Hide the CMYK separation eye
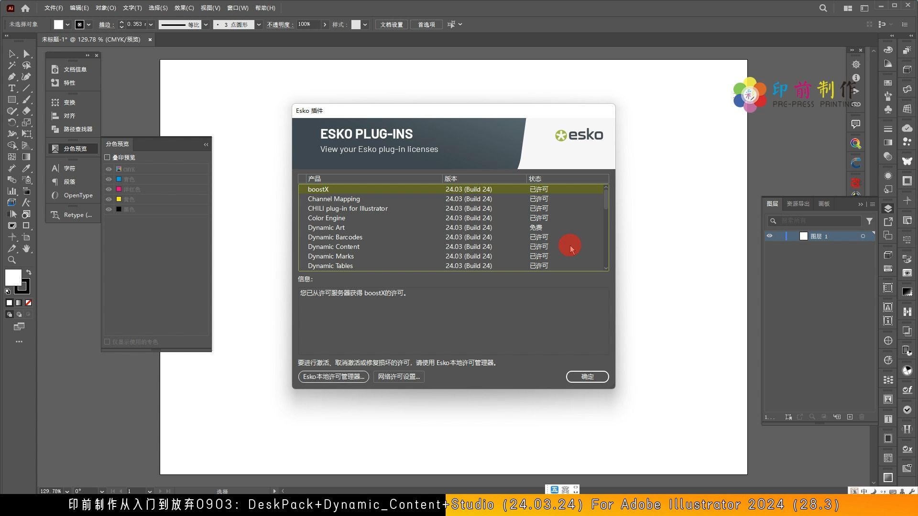Image resolution: width=918 pixels, height=516 pixels. [x=109, y=169]
